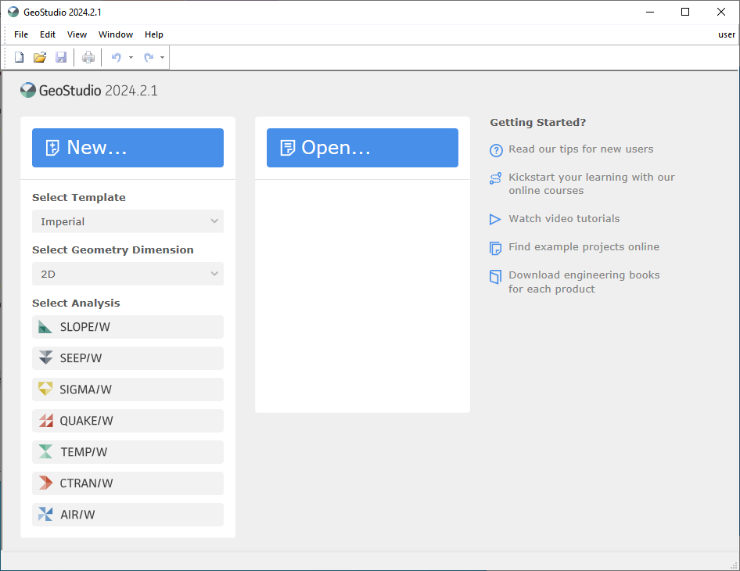Viewport: 740px width, 571px height.
Task: Select the SLOPE/W analysis
Action: coord(128,327)
